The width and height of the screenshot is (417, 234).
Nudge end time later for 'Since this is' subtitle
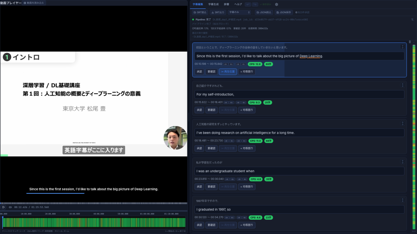(243, 64)
